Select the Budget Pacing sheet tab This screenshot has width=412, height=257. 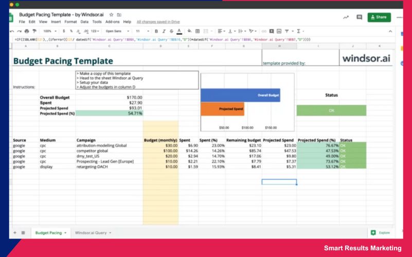[51, 233]
